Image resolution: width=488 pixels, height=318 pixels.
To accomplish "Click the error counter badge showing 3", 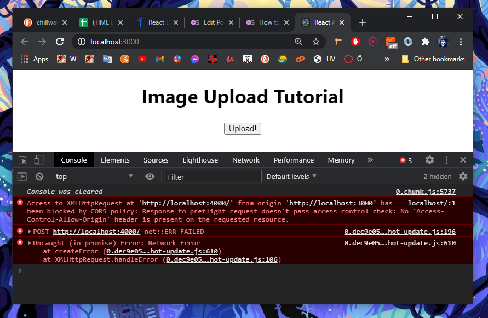I will click(406, 160).
